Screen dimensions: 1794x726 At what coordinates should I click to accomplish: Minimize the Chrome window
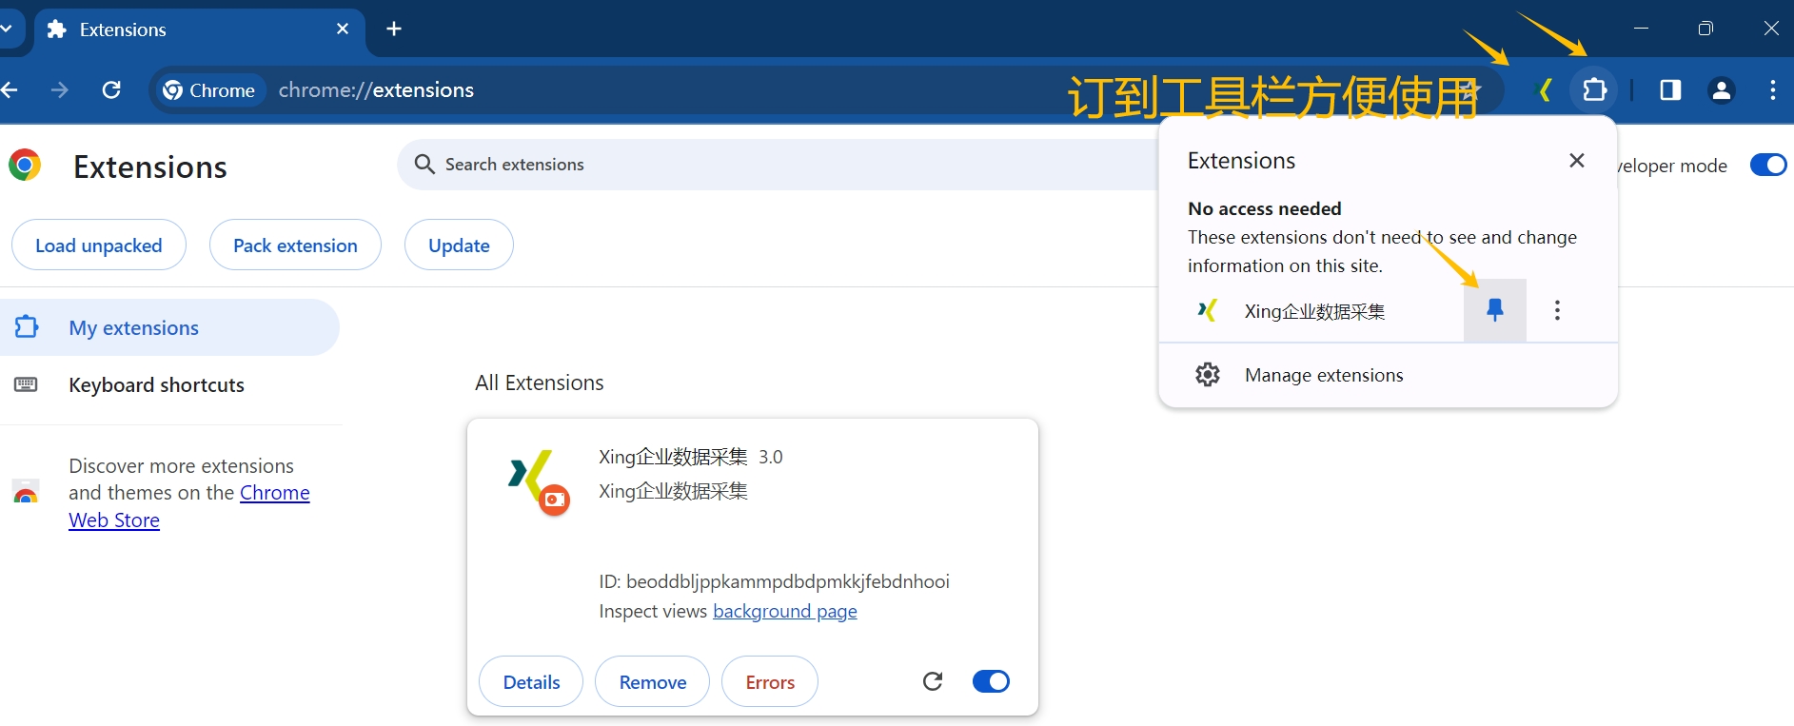[x=1641, y=29]
